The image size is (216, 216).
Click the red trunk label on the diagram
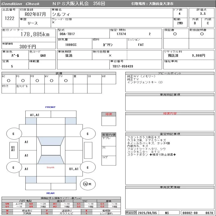[50, 167]
